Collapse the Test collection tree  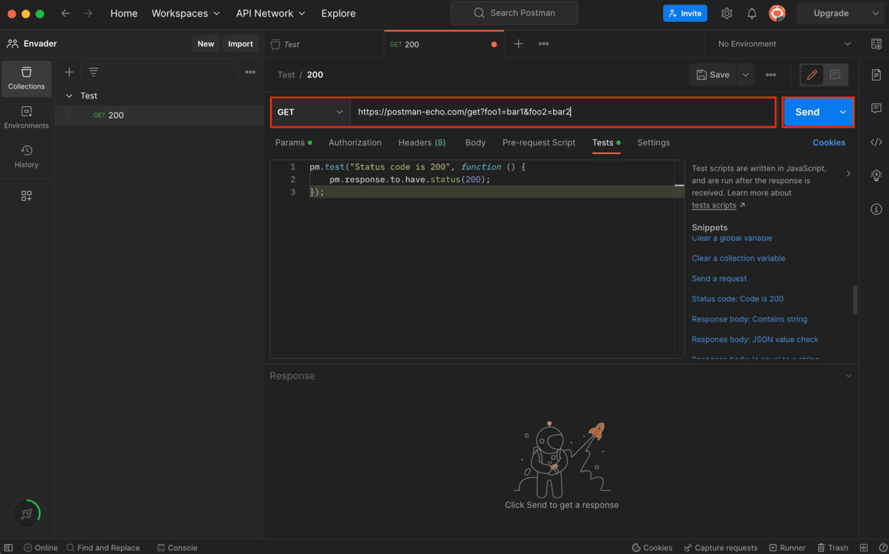tap(69, 96)
